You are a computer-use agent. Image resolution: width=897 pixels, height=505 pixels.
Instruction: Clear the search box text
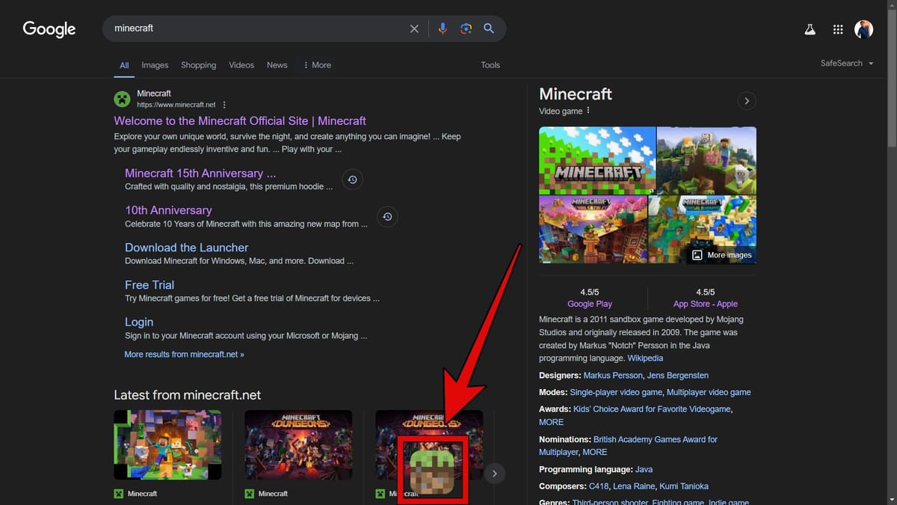point(414,28)
